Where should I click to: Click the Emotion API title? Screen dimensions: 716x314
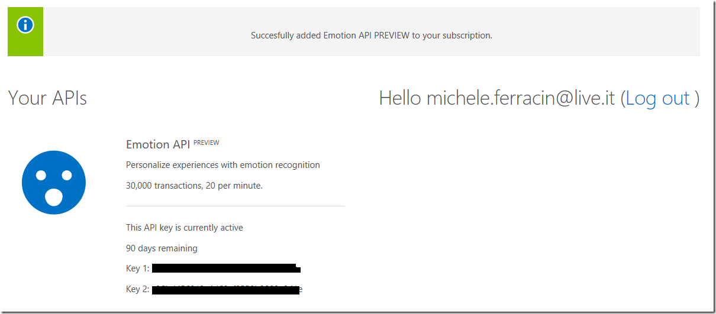158,145
